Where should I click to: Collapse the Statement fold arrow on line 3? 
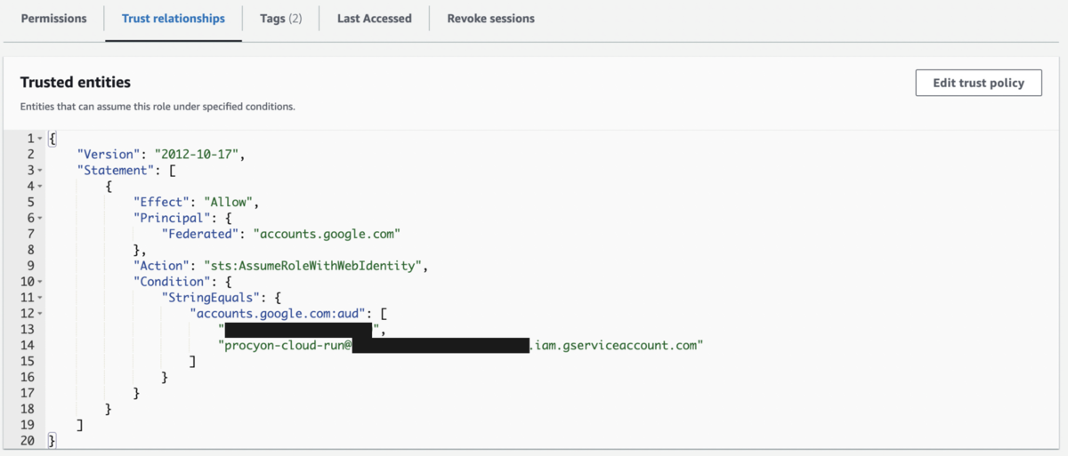point(41,170)
